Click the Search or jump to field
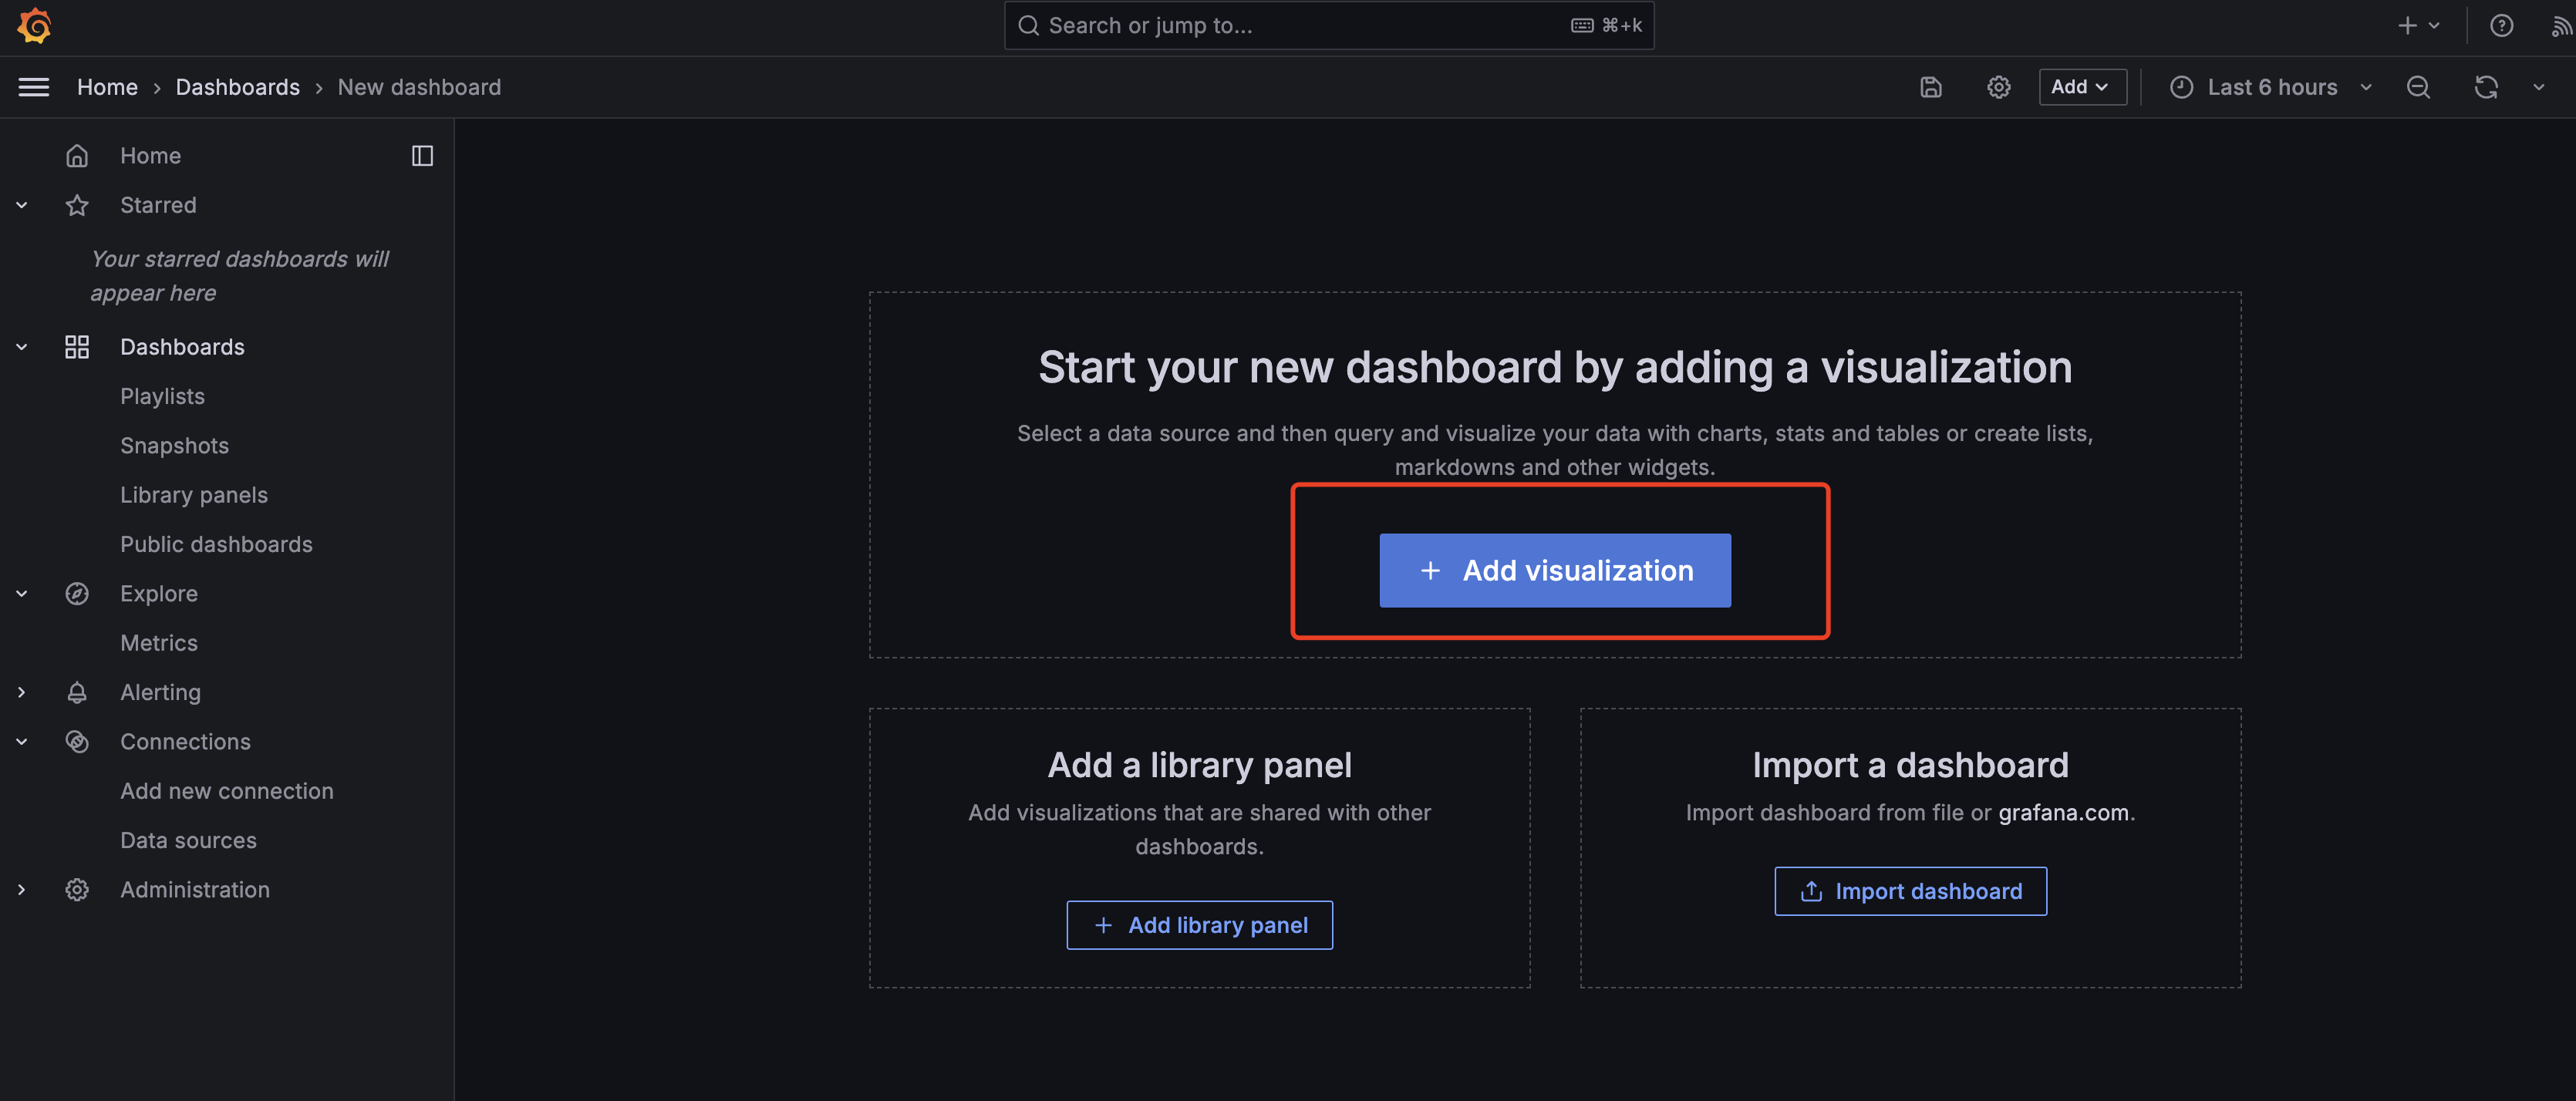Viewport: 2576px width, 1101px height. tap(1300, 26)
